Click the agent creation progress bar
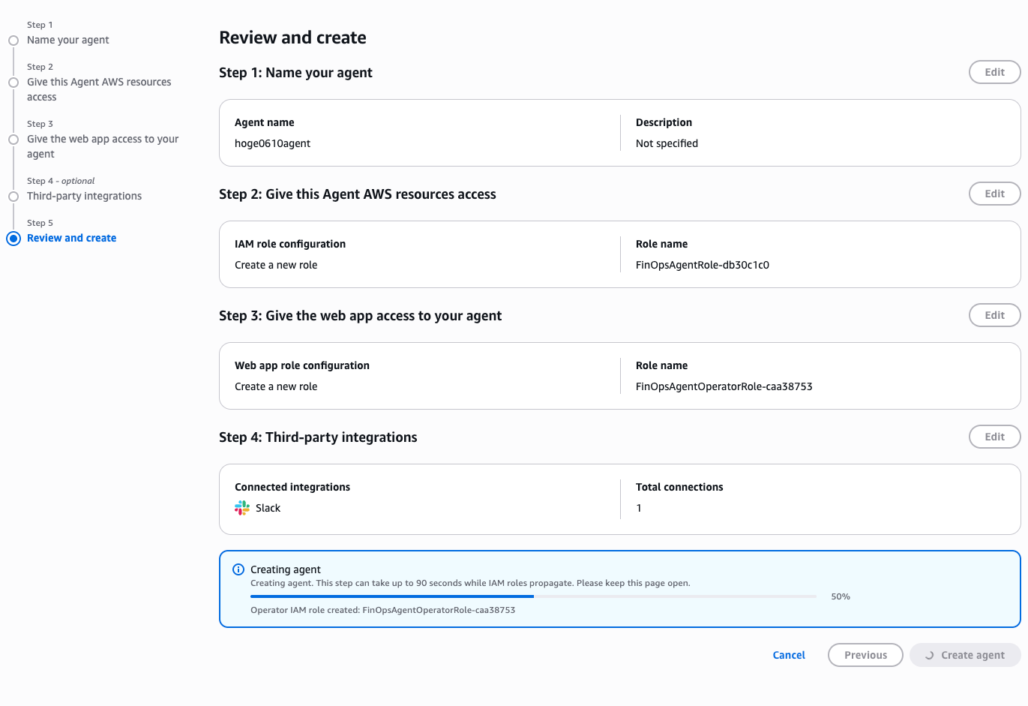The width and height of the screenshot is (1028, 706). tap(533, 596)
